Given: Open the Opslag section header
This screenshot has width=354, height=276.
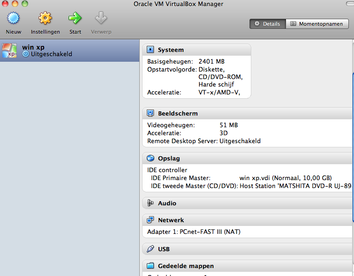Looking at the screenshot, I should (248, 159).
